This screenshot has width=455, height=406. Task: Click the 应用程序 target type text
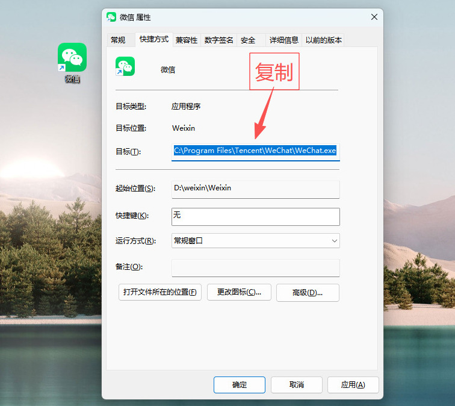186,106
